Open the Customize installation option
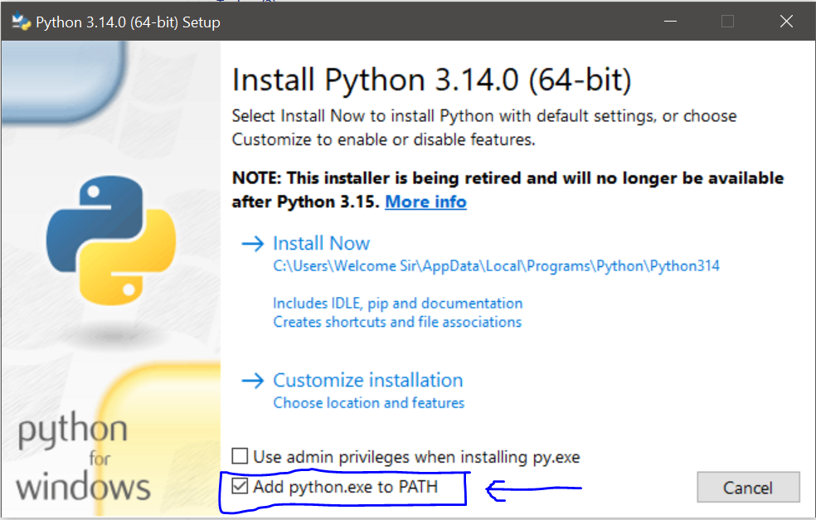The height and width of the screenshot is (520, 816). [367, 381]
